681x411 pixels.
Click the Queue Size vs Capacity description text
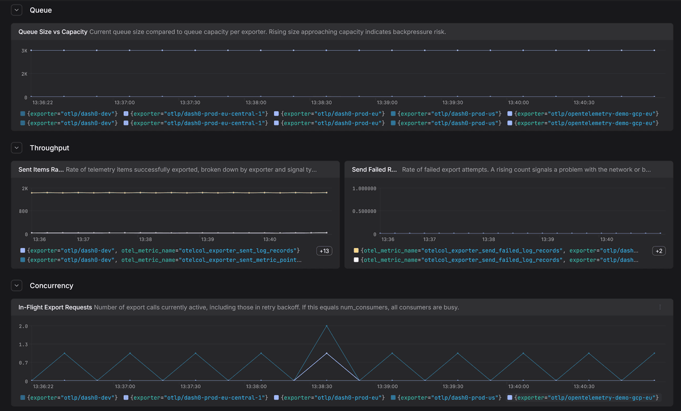[x=267, y=32]
